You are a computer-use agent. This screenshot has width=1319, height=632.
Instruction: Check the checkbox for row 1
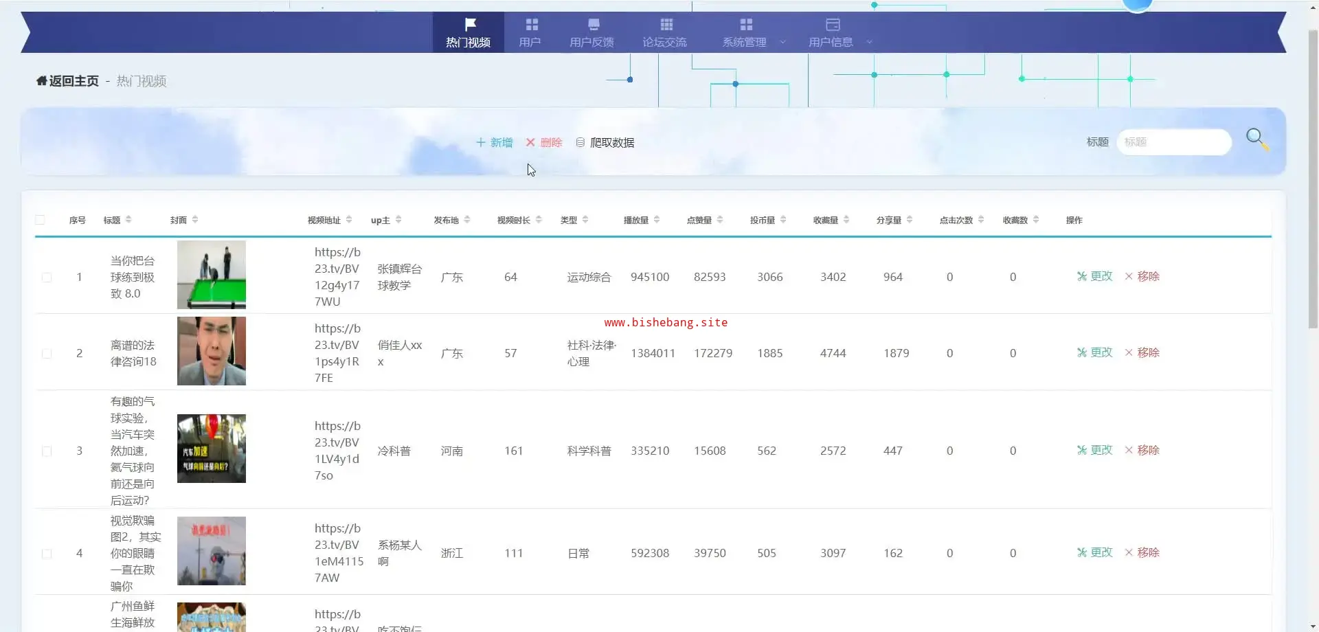coord(47,278)
